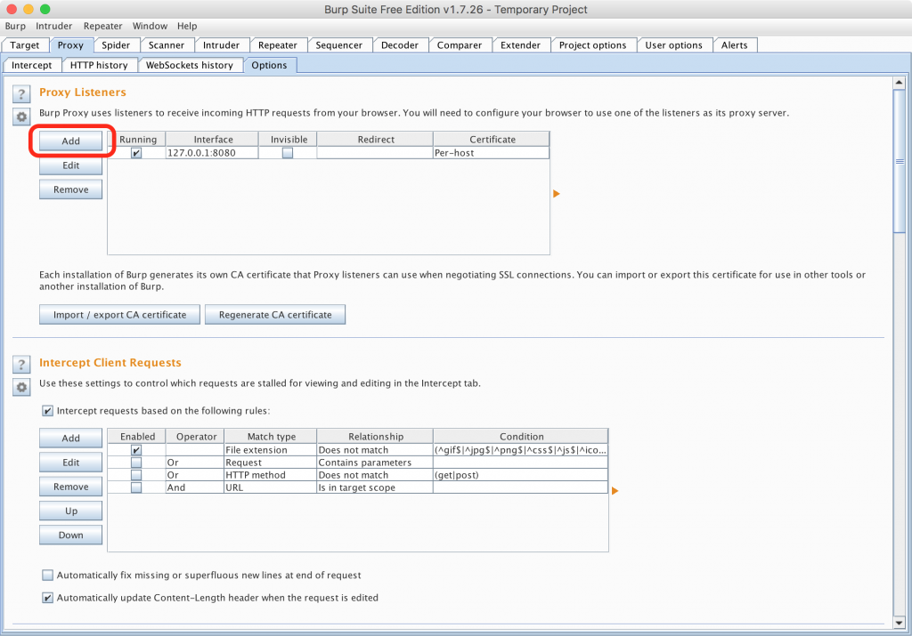Open Proxy Listeners settings gear menu
Image resolution: width=912 pixels, height=636 pixels.
click(x=22, y=117)
